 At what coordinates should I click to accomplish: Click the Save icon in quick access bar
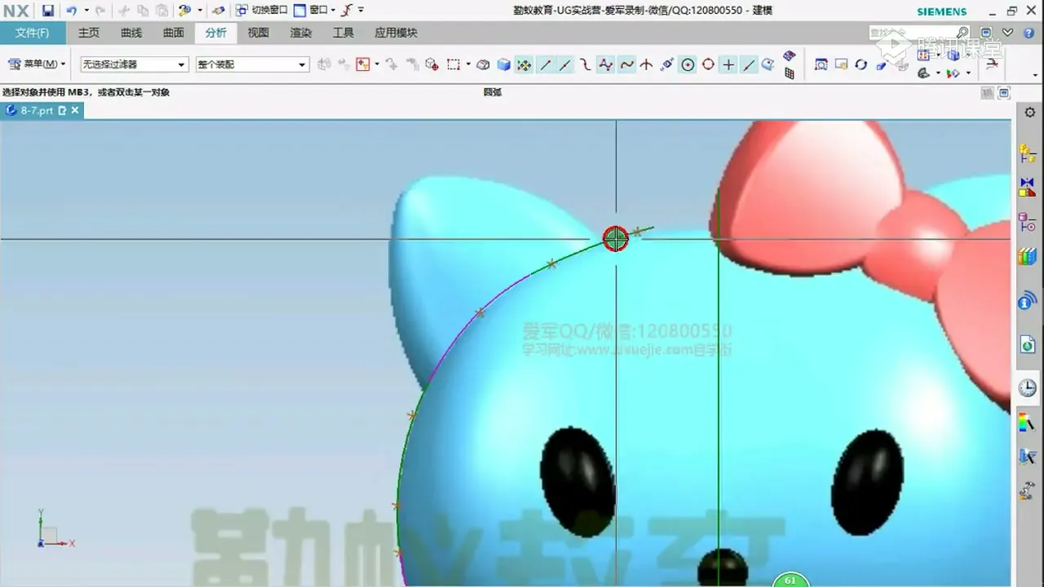(48, 11)
